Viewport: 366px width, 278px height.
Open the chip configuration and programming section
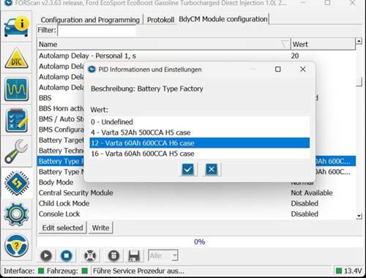click(x=16, y=183)
